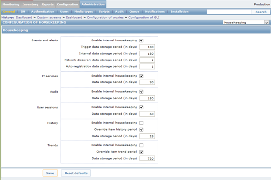Image resolution: width=271 pixels, height=180 pixels.
Task: Open the Monitoring main tab
Action: click(11, 4)
